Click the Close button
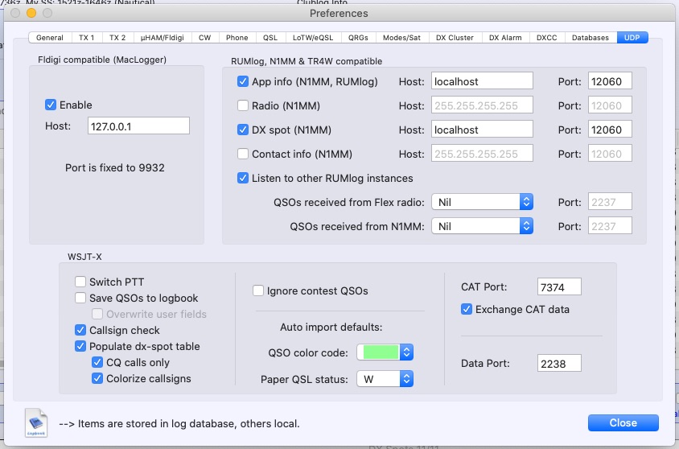This screenshot has width=679, height=449. (x=623, y=422)
